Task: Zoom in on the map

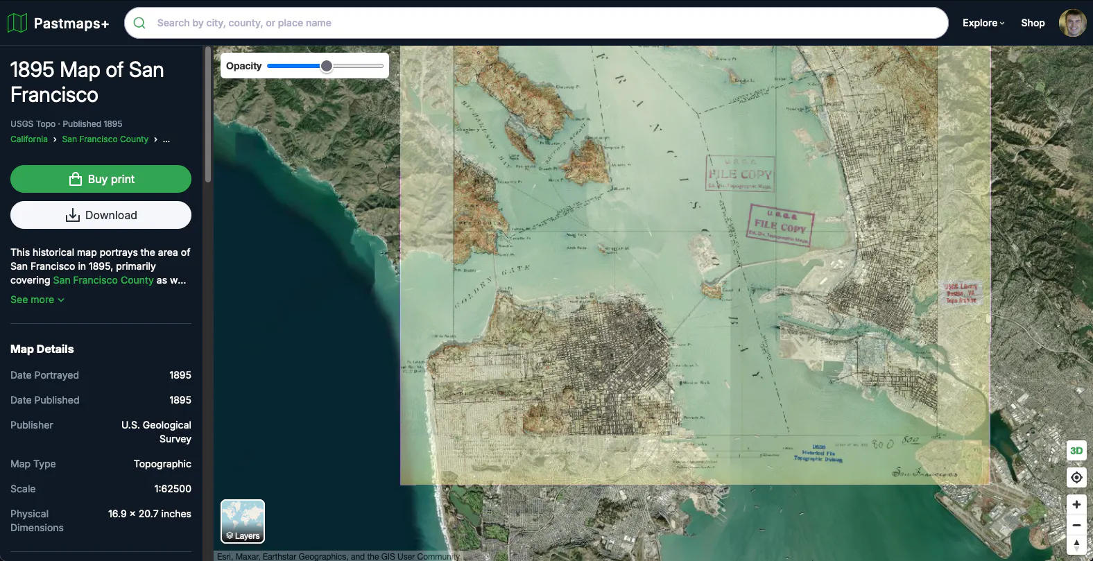Action: (1076, 504)
